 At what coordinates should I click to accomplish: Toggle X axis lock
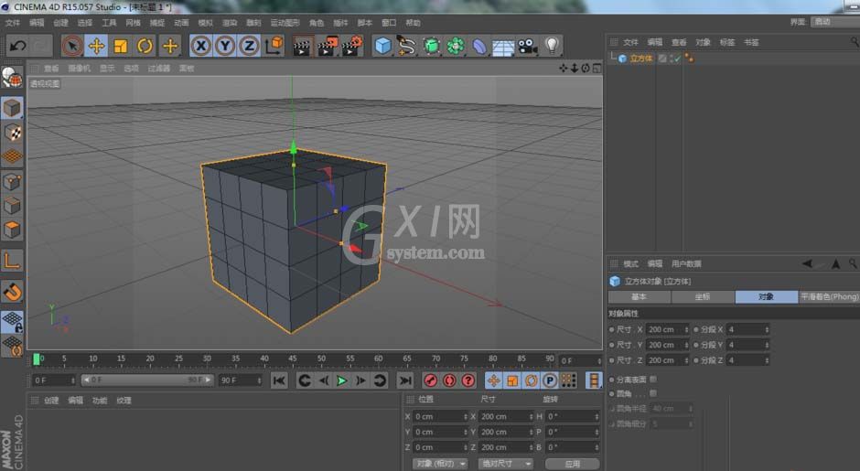pos(201,46)
